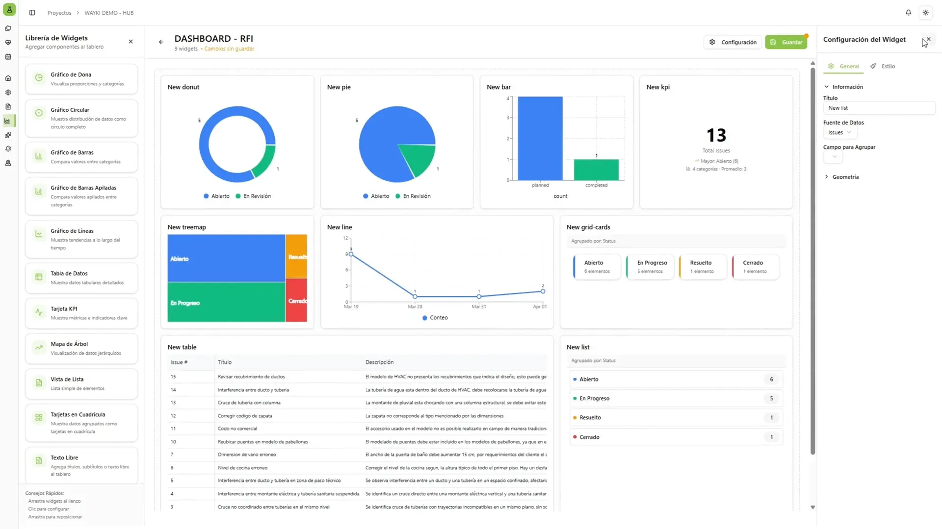This screenshot has height=529, width=942.
Task: Add a Tarjeta KPI widget
Action: point(81,313)
